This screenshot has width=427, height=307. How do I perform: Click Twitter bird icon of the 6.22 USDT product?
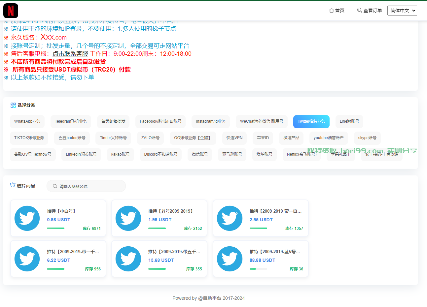(x=27, y=259)
